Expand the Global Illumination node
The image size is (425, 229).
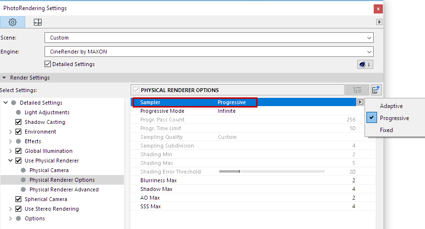click(10, 151)
